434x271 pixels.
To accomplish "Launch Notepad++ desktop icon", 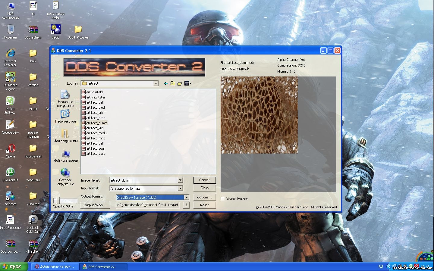I will point(11,127).
